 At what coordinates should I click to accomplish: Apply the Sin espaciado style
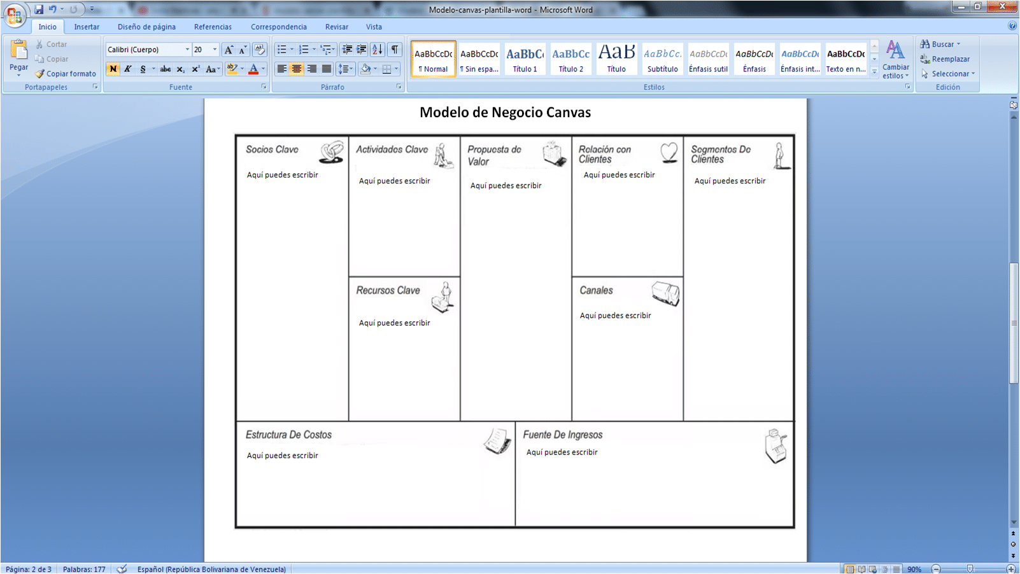tap(479, 59)
